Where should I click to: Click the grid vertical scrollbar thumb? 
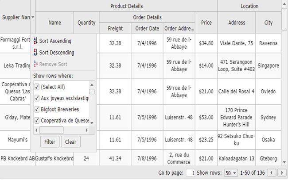tap(284, 19)
